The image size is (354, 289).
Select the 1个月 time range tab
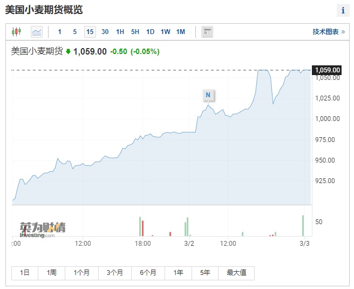point(82,273)
